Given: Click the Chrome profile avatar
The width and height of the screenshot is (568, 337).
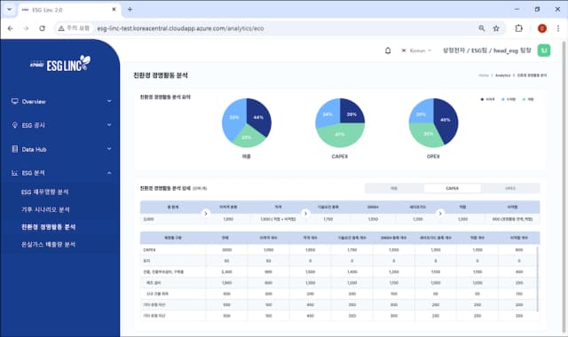Looking at the screenshot, I should [x=542, y=28].
